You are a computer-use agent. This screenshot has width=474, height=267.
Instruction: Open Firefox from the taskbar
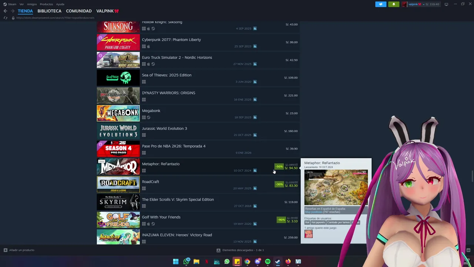[288, 261]
